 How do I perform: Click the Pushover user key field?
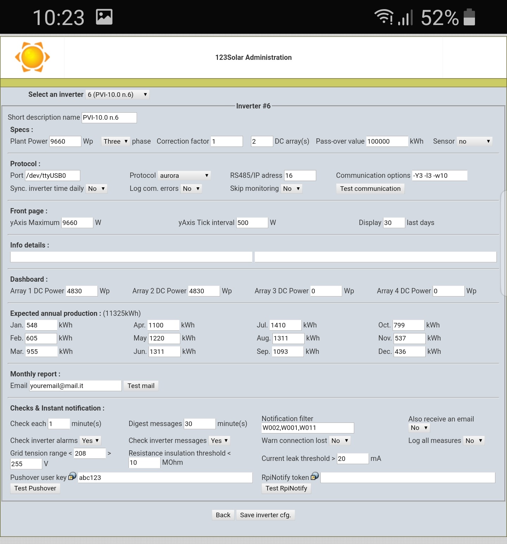click(165, 477)
